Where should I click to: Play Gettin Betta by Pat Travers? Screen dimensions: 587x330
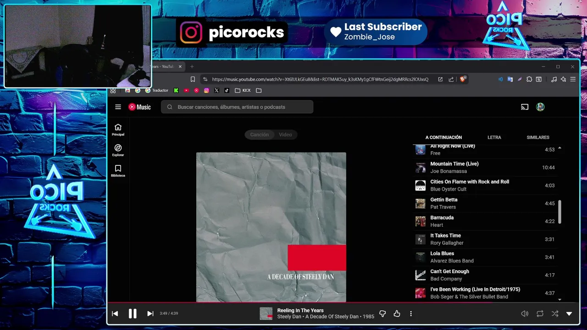click(x=485, y=203)
